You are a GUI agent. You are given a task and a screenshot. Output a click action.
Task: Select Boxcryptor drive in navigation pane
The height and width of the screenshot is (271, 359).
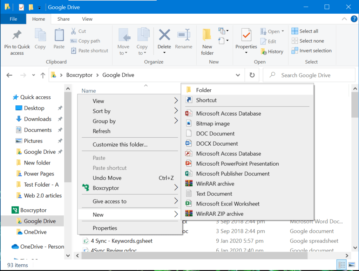click(x=33, y=210)
